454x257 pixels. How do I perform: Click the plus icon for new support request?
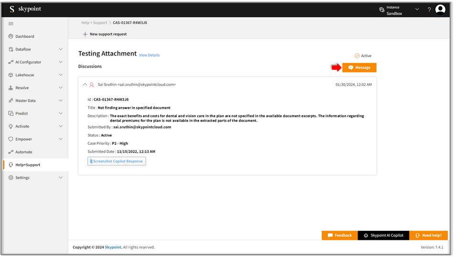pyautogui.click(x=85, y=34)
